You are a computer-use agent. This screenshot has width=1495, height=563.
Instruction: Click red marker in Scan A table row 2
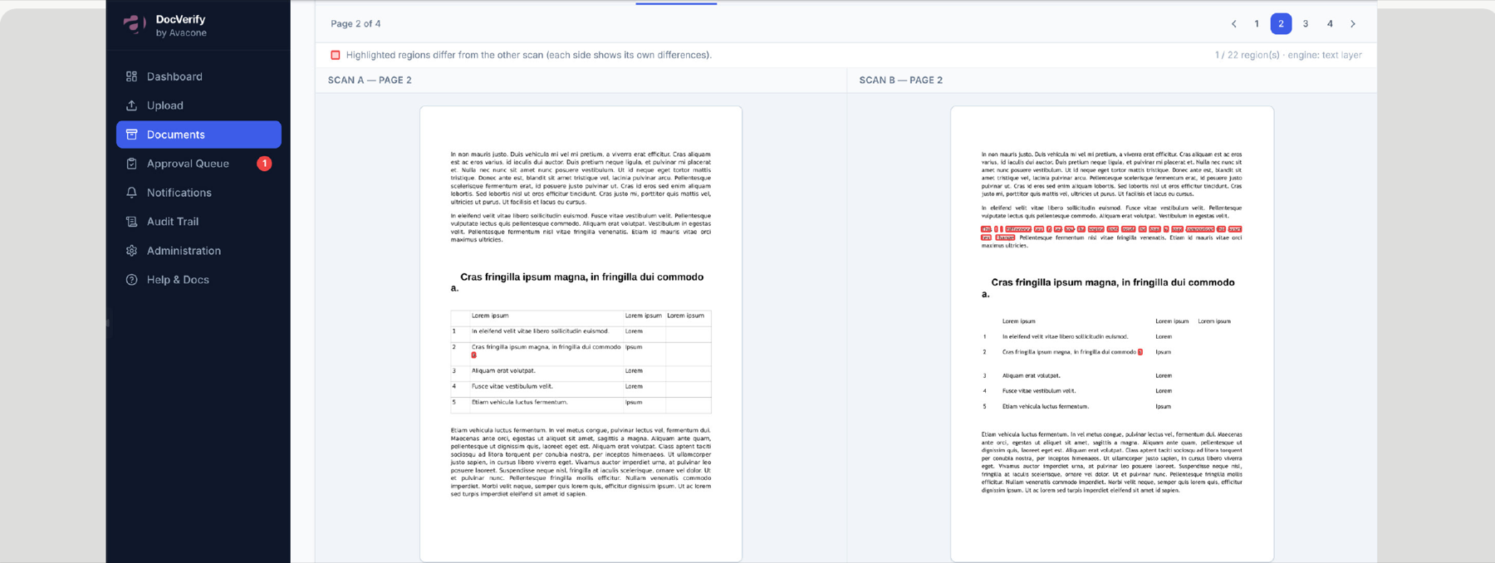point(474,355)
